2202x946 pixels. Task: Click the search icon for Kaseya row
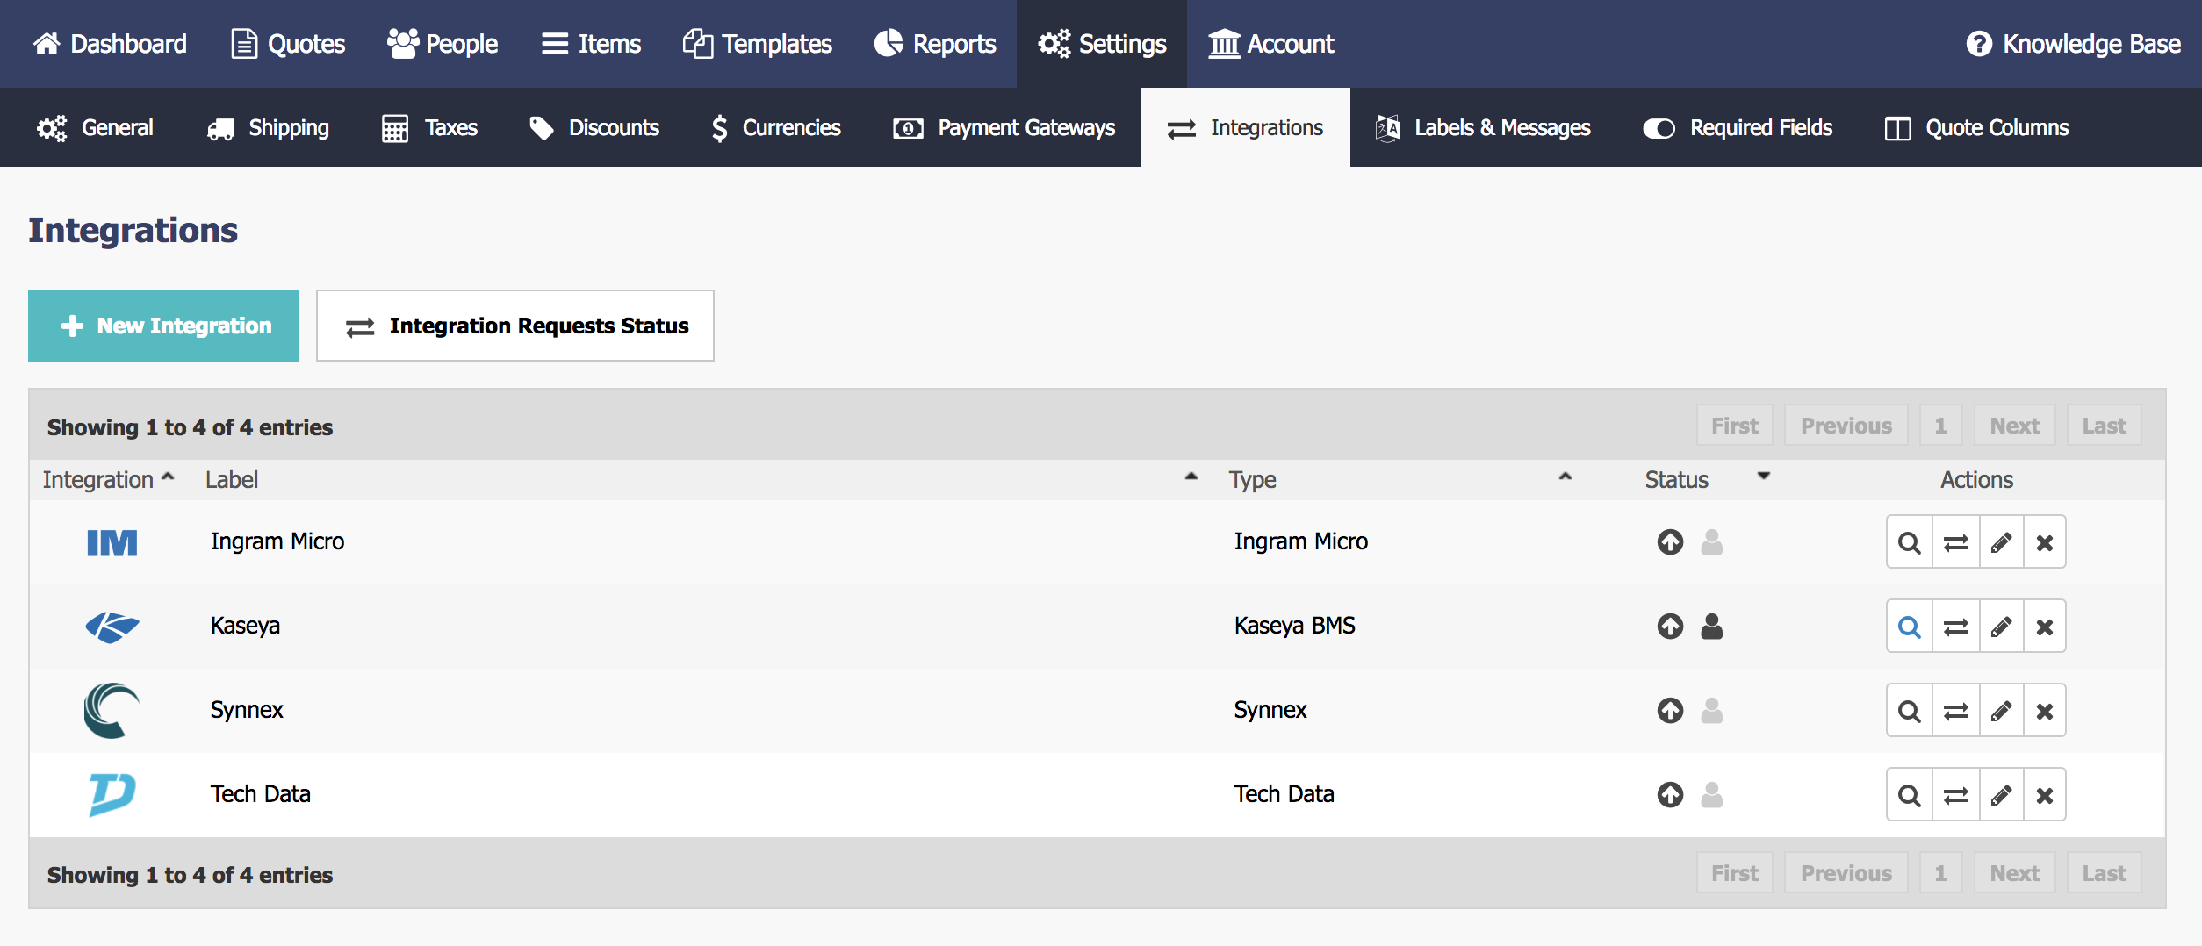(x=1909, y=627)
